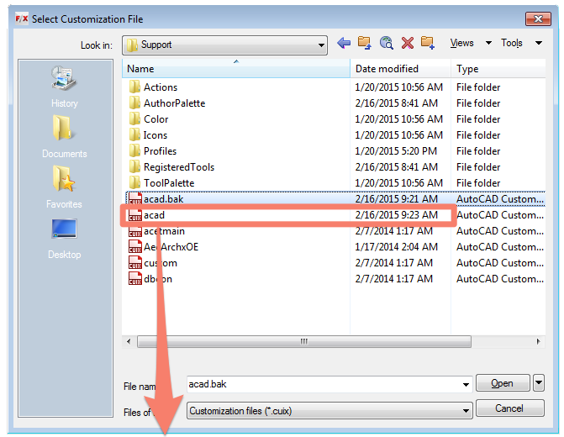Select the acad file name text
Screen dimensions: 564x437
point(155,215)
